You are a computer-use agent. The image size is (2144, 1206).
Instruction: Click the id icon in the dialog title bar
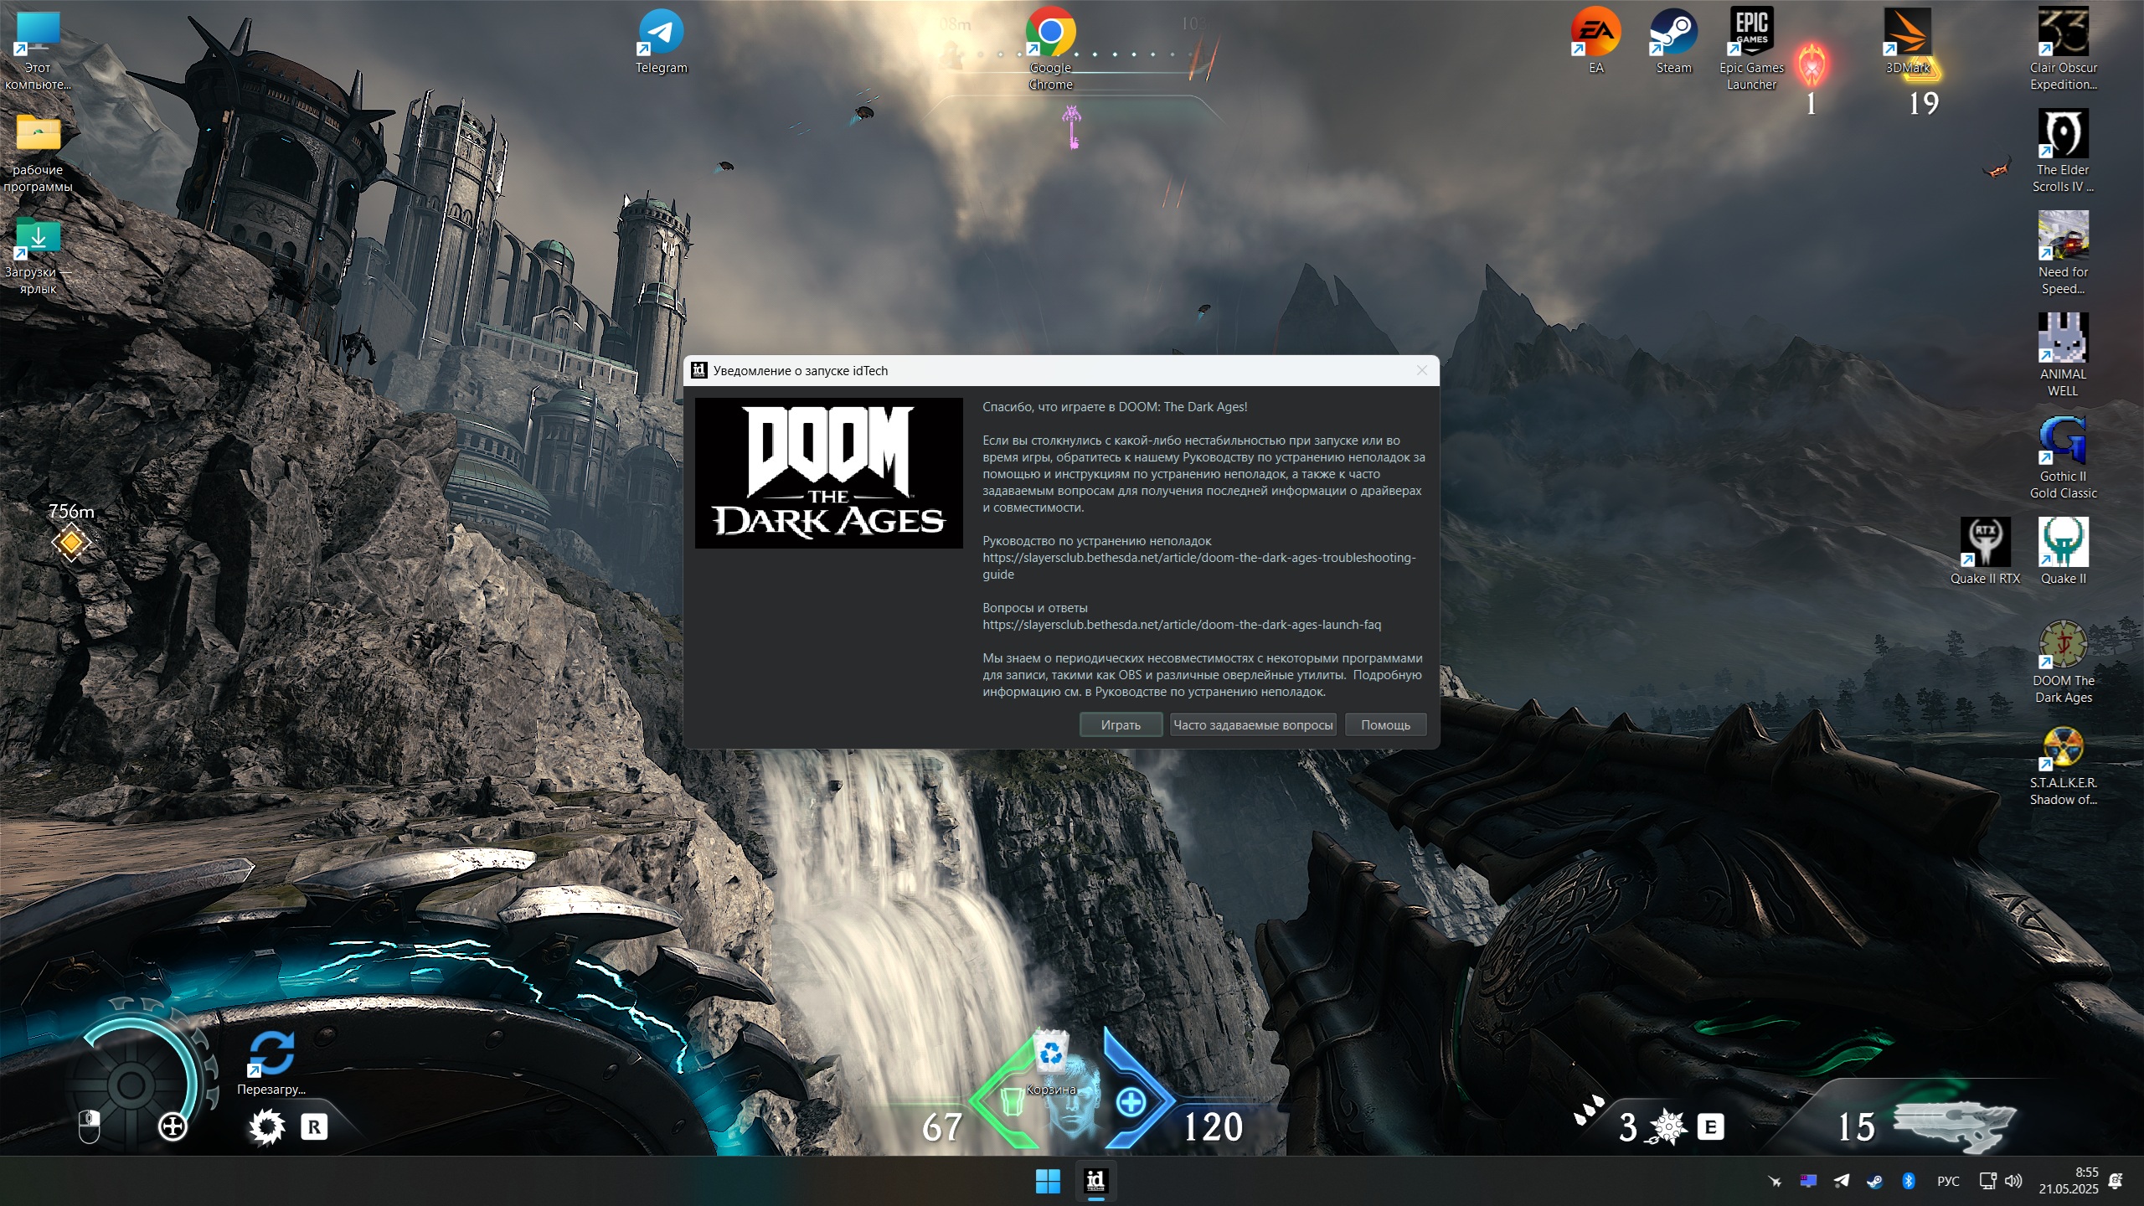[x=699, y=370]
